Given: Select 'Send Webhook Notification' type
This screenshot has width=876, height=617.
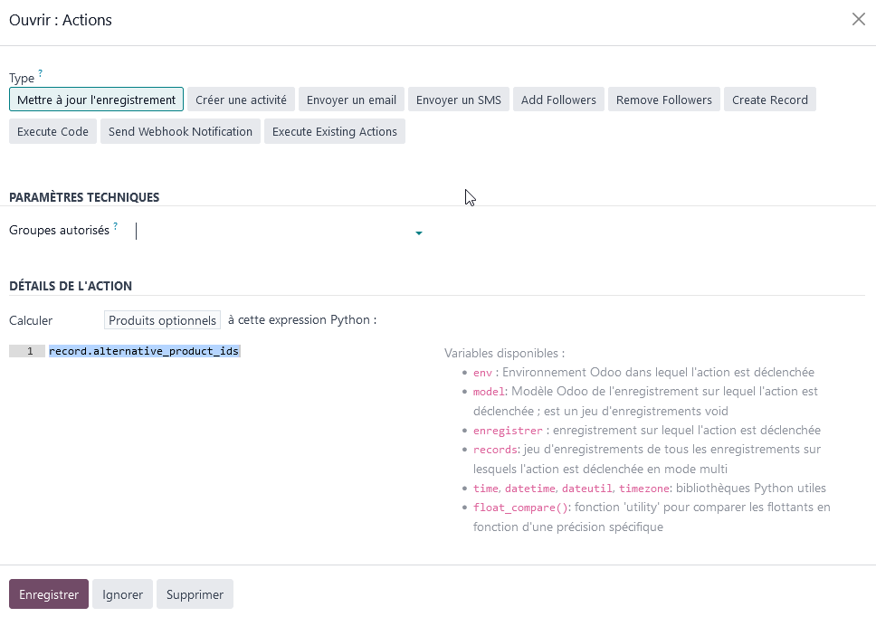Looking at the screenshot, I should [180, 131].
